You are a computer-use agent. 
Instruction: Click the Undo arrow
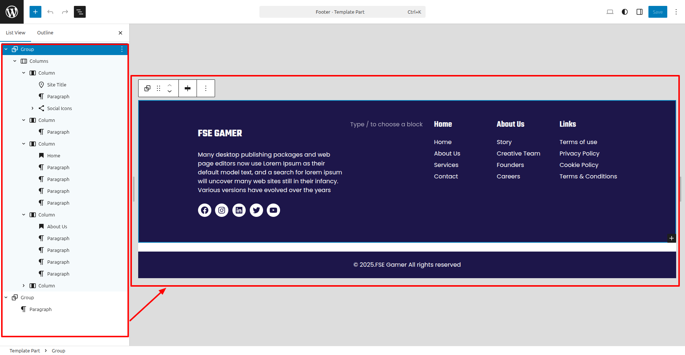[x=50, y=12]
